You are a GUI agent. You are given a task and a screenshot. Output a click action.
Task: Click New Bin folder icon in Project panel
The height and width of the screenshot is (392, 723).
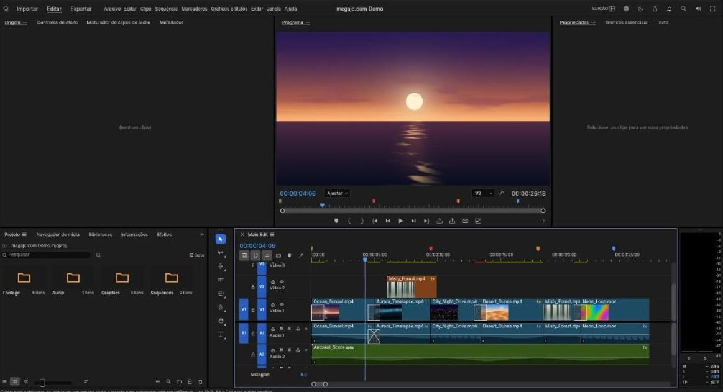click(179, 382)
